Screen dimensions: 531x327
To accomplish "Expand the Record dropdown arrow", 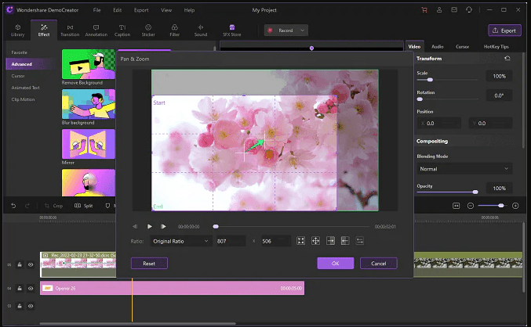I will 300,31.
